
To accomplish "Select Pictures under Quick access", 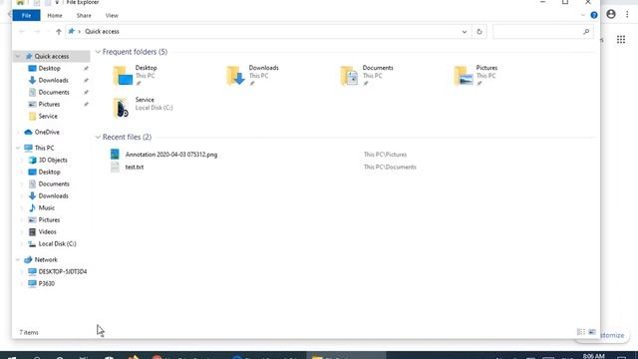I will click(49, 104).
